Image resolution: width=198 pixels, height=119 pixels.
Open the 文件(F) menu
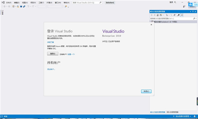[9, 3]
